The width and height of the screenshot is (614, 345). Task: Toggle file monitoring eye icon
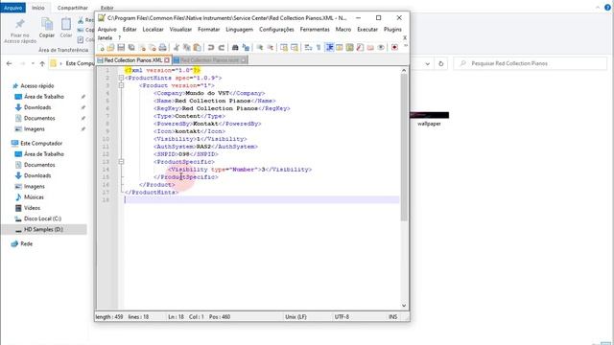pyautogui.click(x=381, y=48)
